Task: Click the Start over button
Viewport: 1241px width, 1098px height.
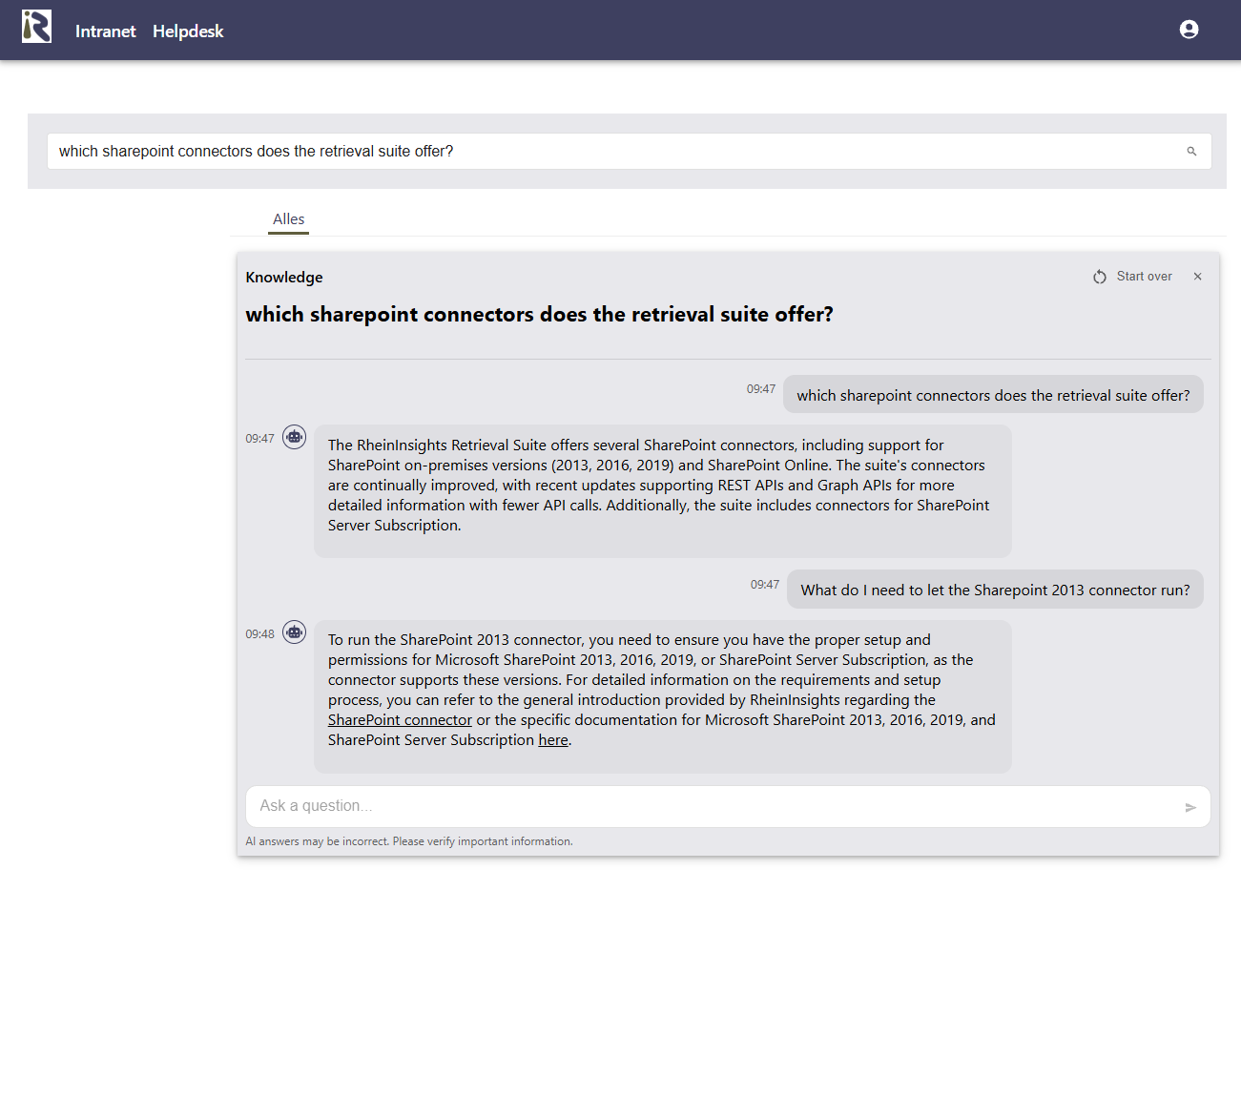Action: tap(1132, 277)
